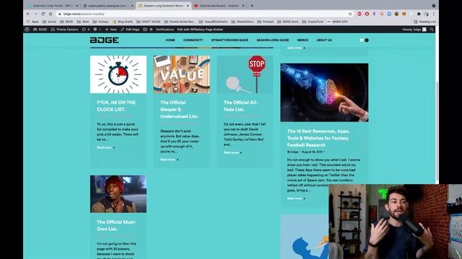The image size is (462, 259).
Task: Open the browser home page icon
Action: (51, 14)
